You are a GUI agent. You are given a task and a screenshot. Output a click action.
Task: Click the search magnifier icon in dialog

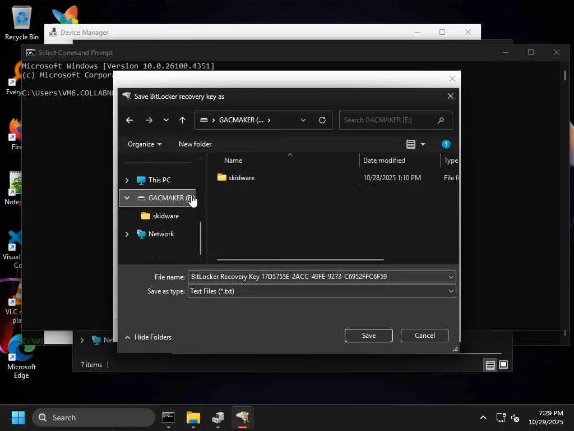[441, 120]
